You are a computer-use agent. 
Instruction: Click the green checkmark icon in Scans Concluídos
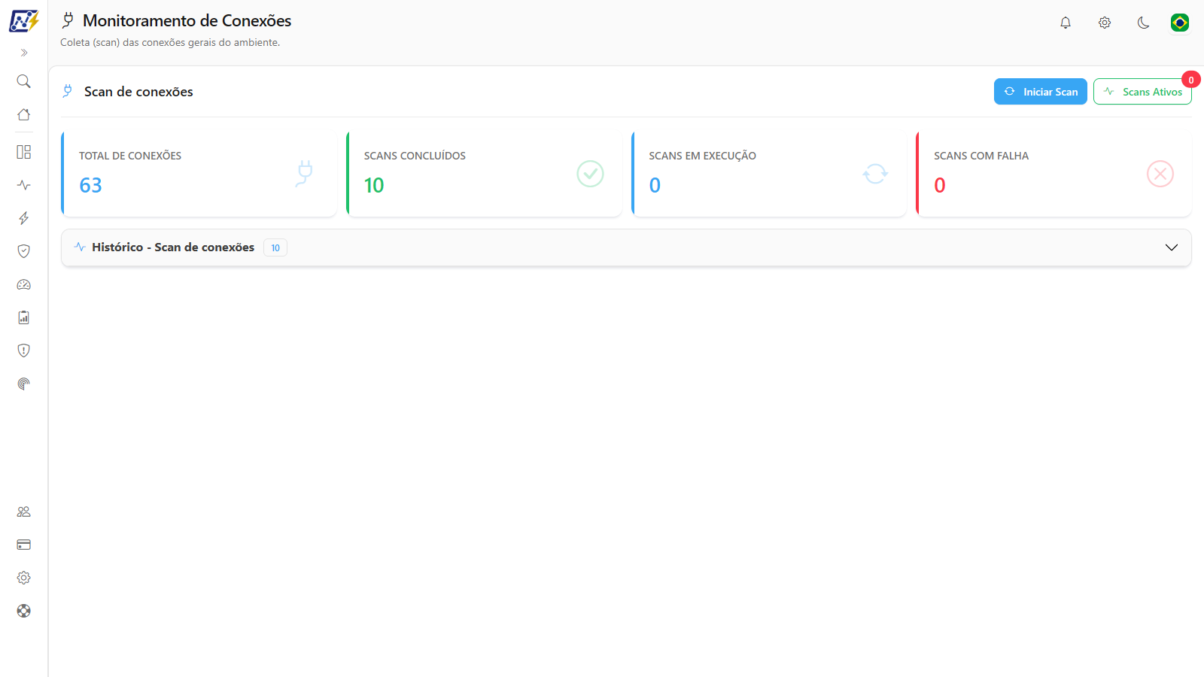coord(590,174)
